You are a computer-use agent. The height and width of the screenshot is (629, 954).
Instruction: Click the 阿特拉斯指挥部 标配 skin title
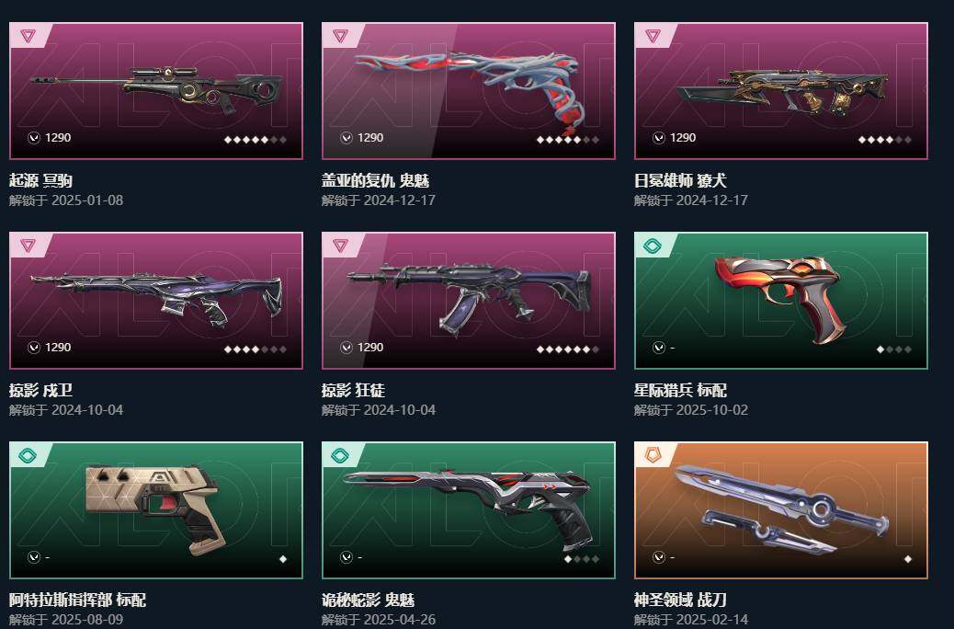(x=77, y=600)
